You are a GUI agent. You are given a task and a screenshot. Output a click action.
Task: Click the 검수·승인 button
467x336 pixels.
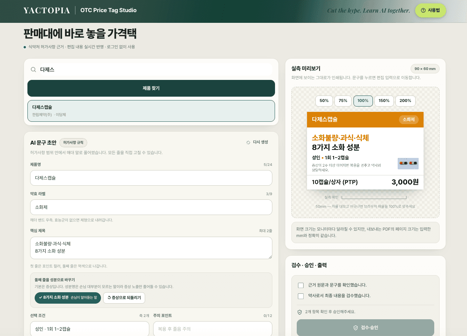[365, 328]
